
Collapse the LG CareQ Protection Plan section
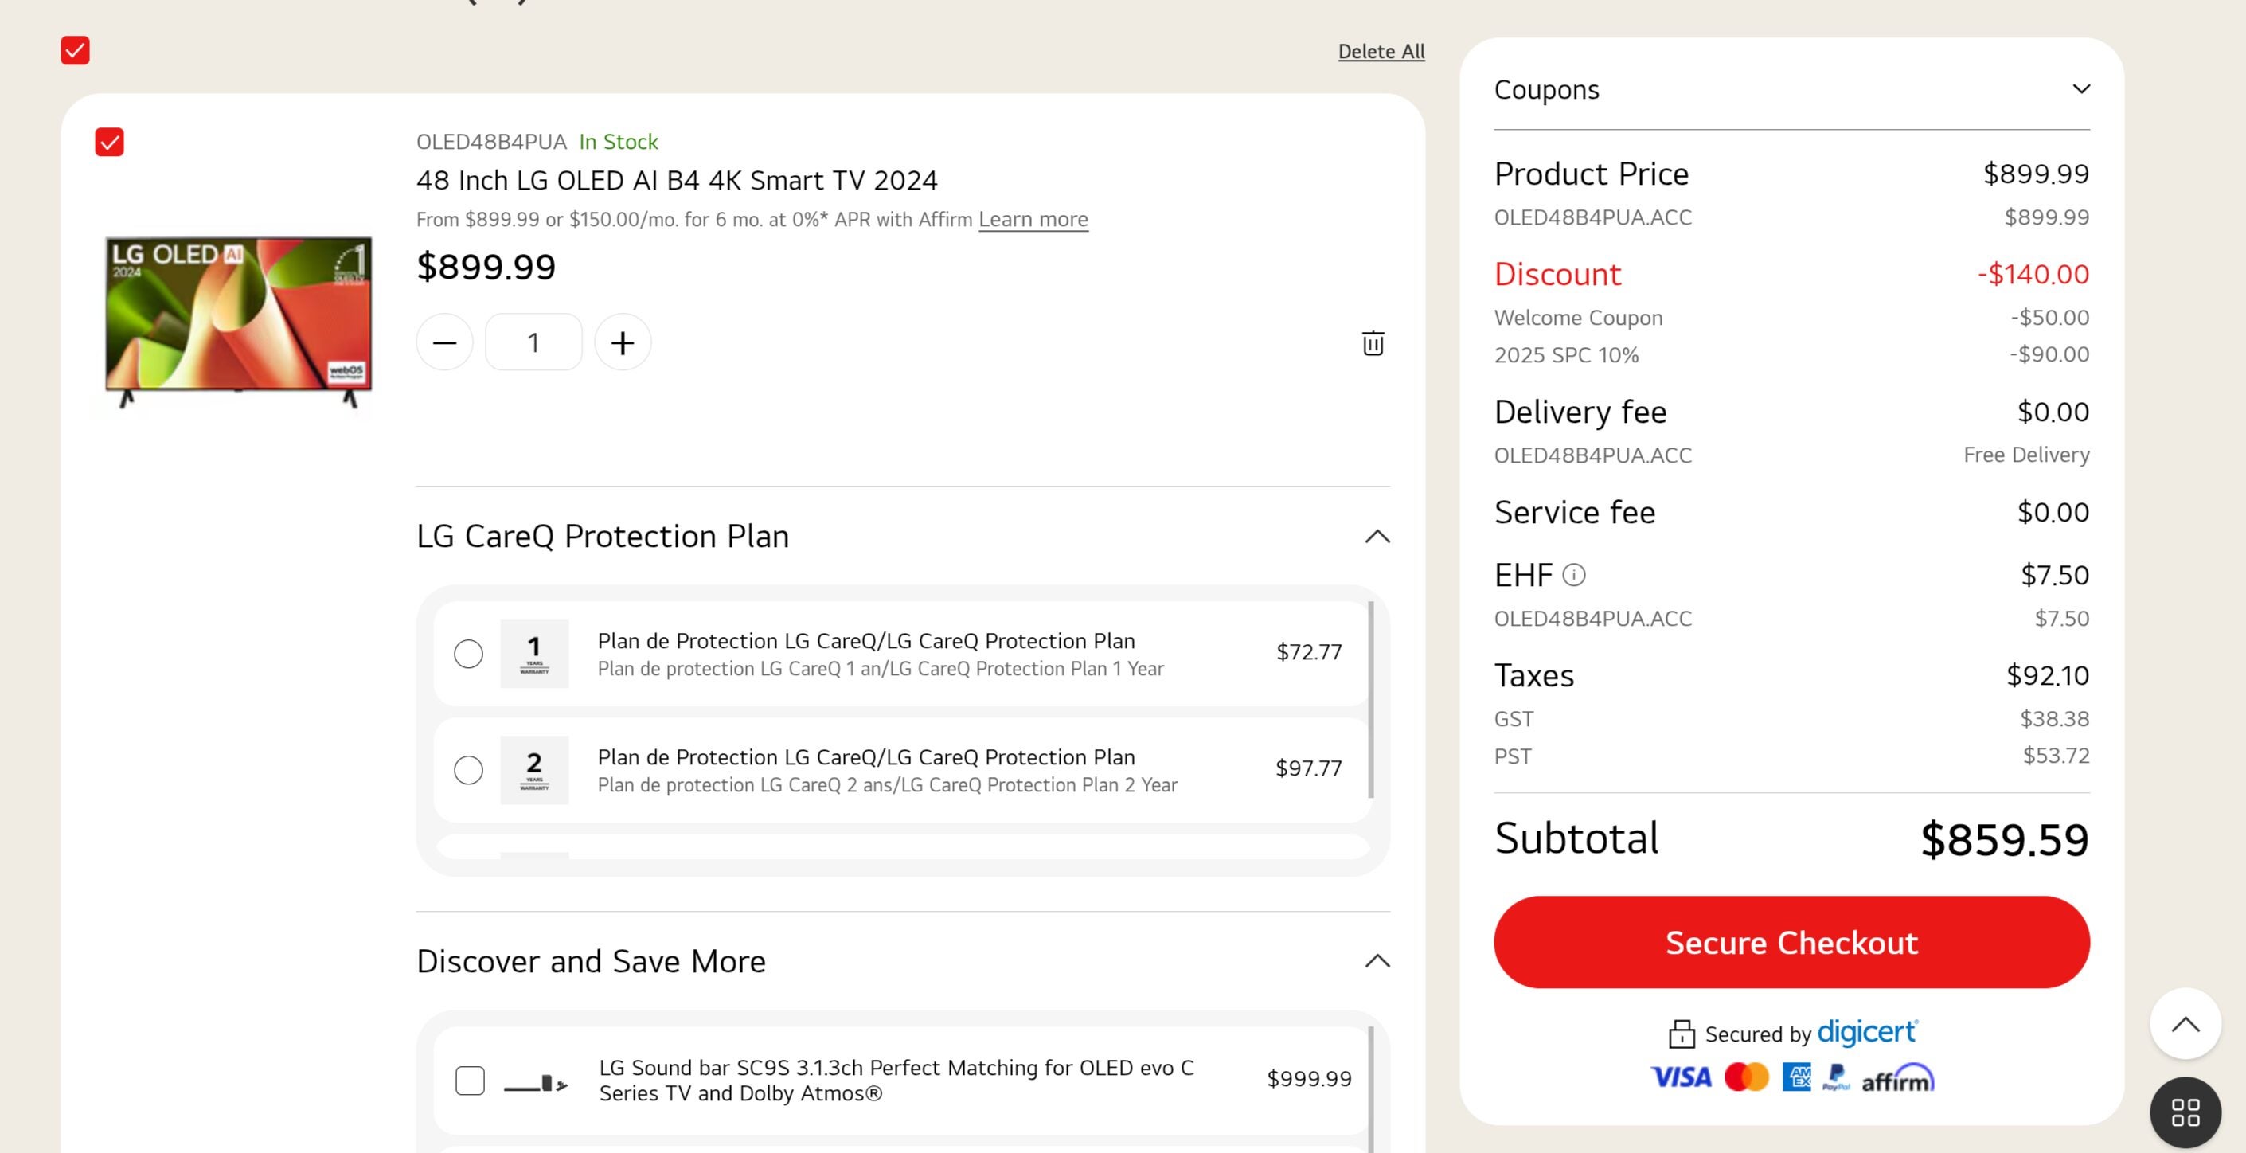pyautogui.click(x=1377, y=537)
